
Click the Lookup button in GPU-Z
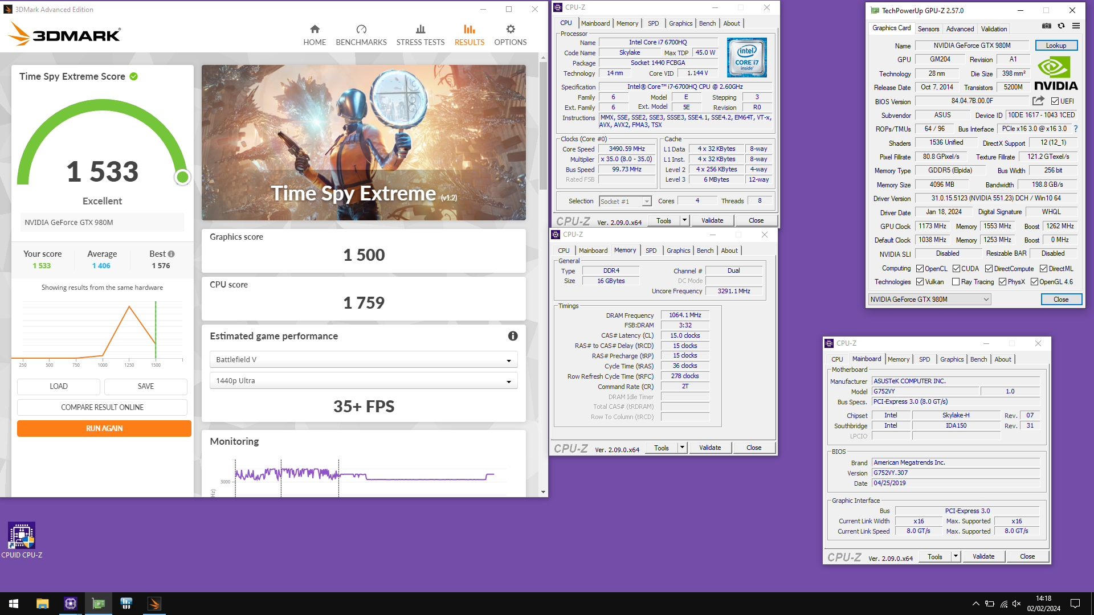pos(1056,46)
